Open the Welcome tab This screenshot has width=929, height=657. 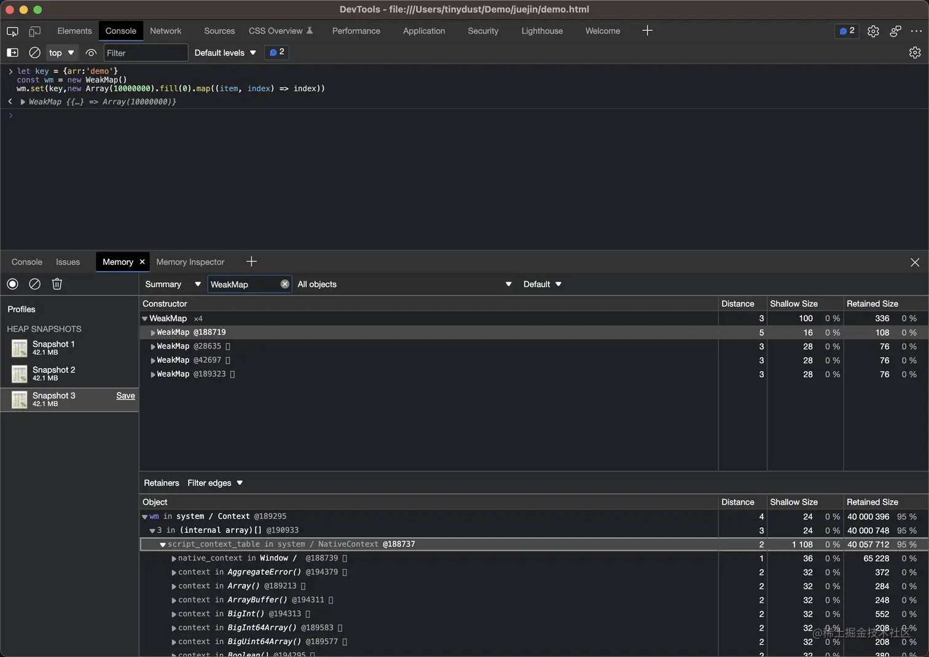(603, 31)
